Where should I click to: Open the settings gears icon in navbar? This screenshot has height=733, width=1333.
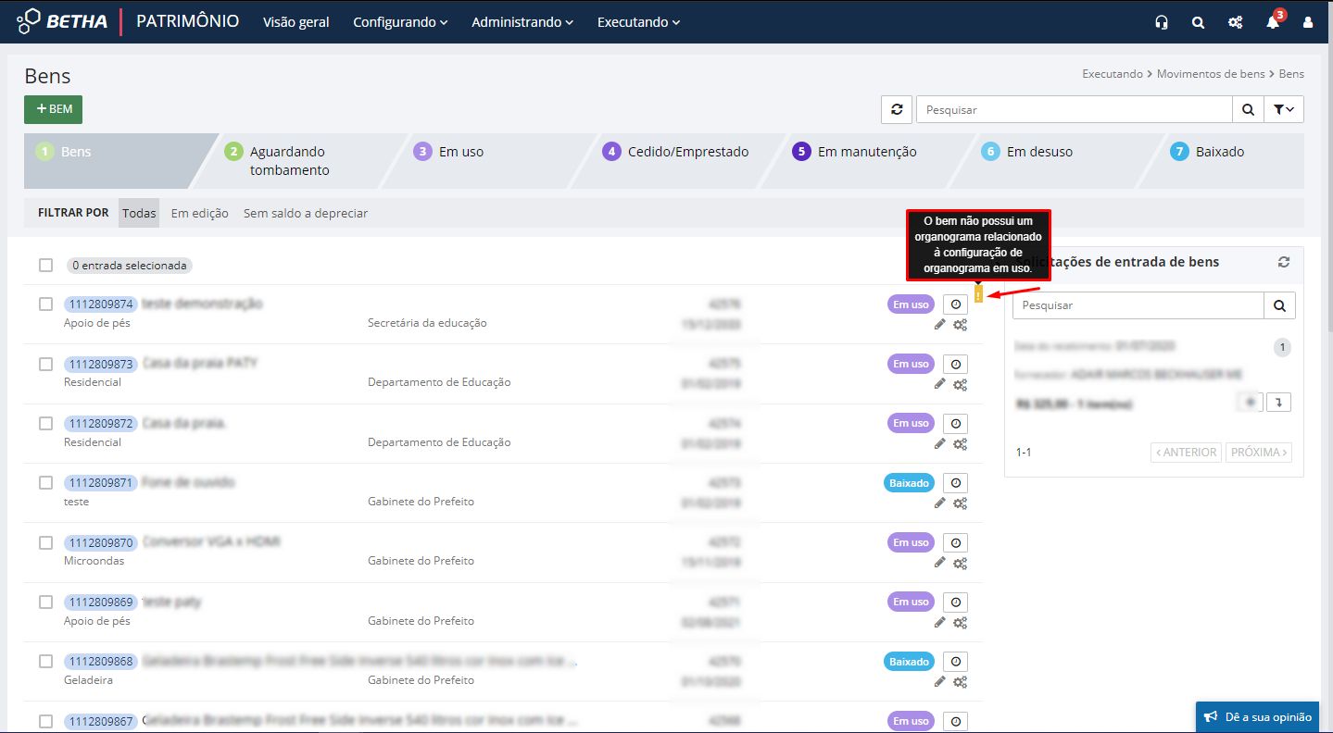click(1235, 22)
